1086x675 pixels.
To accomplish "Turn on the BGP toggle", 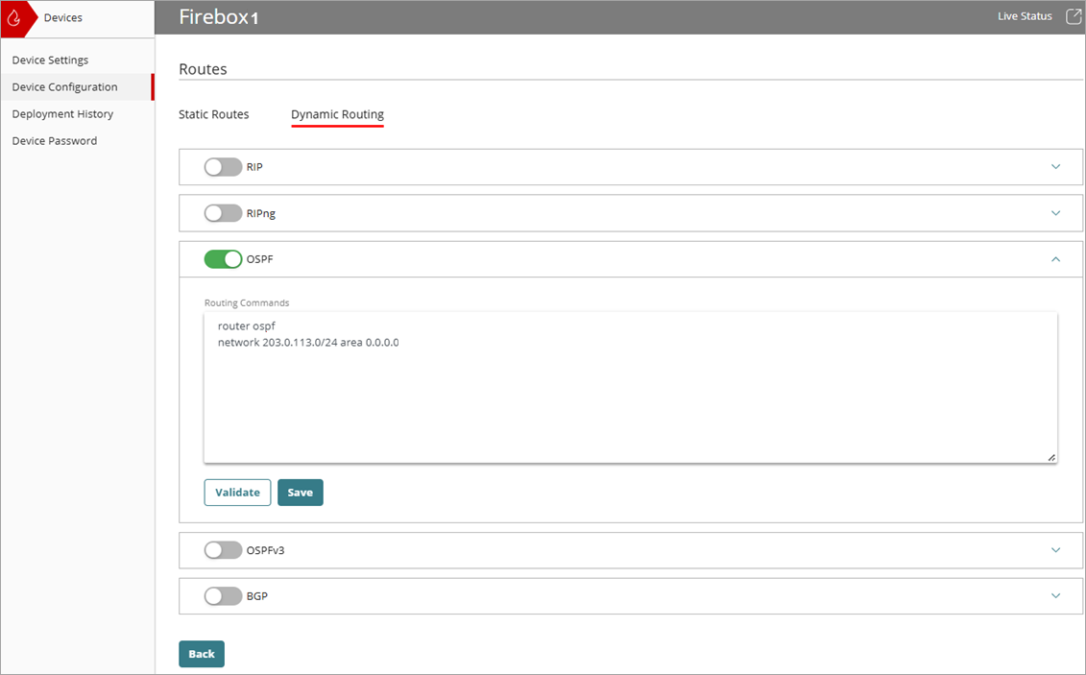I will click(223, 595).
